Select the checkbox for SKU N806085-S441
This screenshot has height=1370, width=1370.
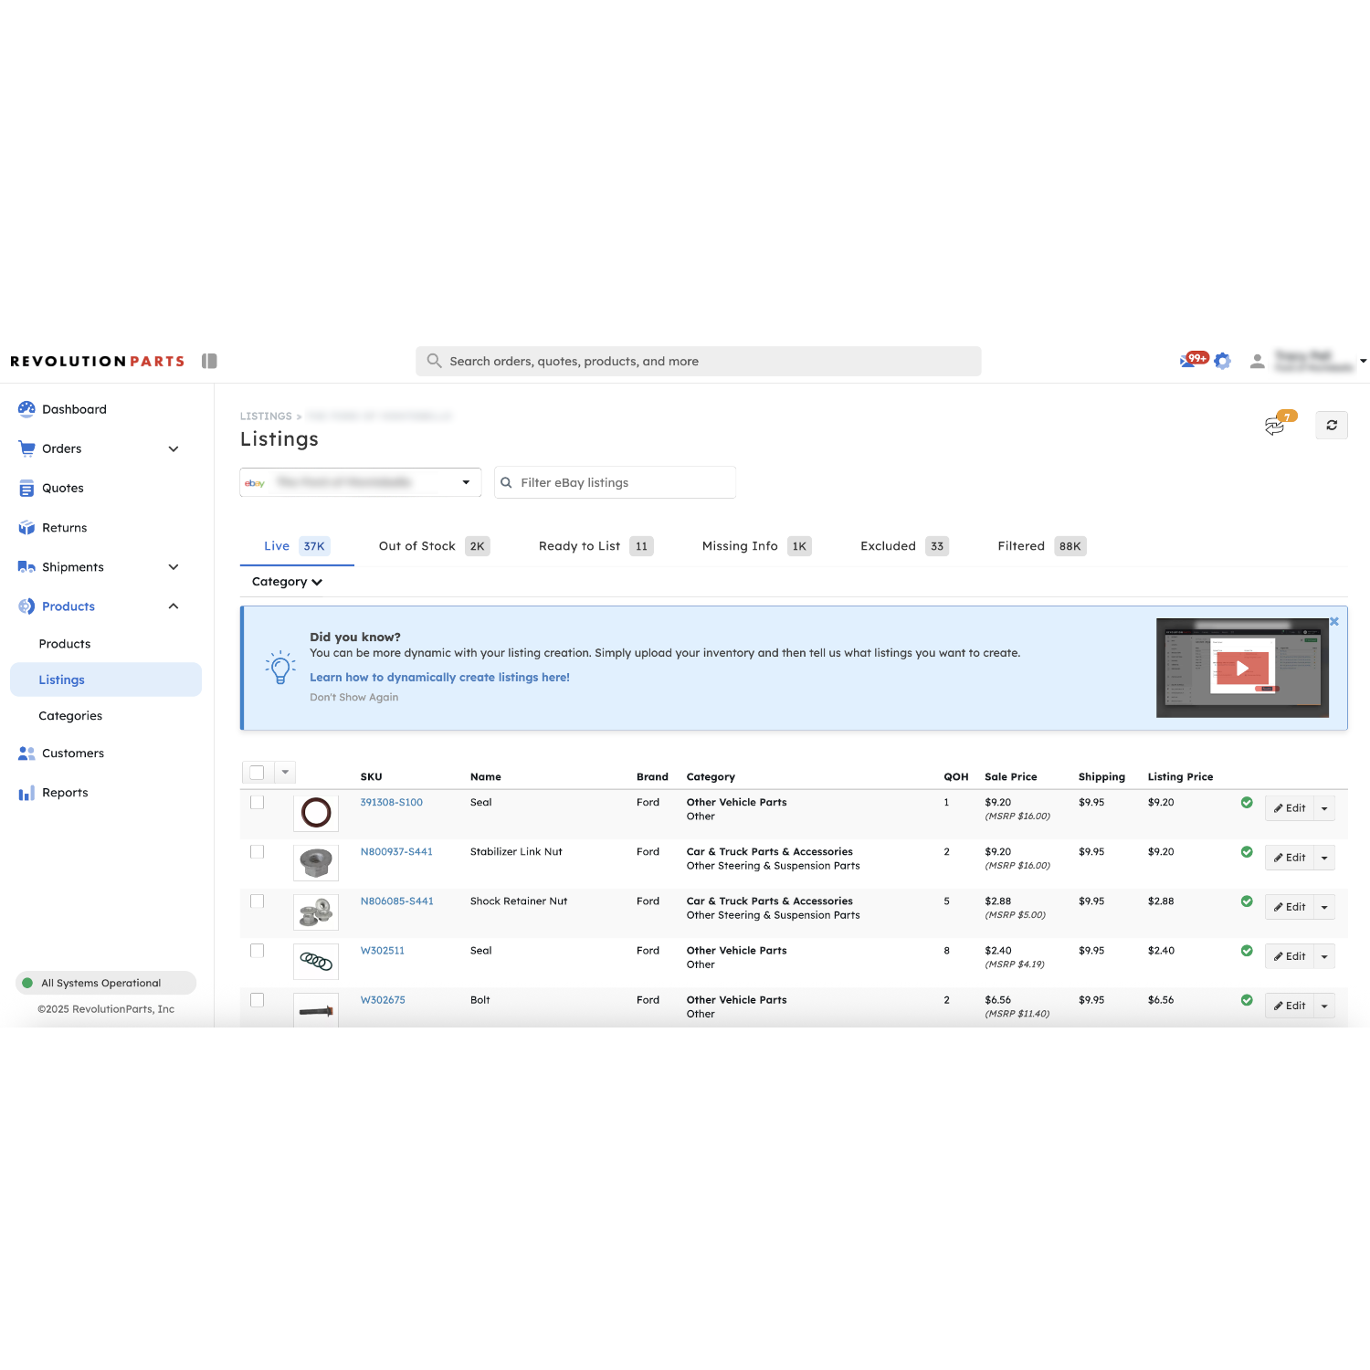tap(257, 901)
